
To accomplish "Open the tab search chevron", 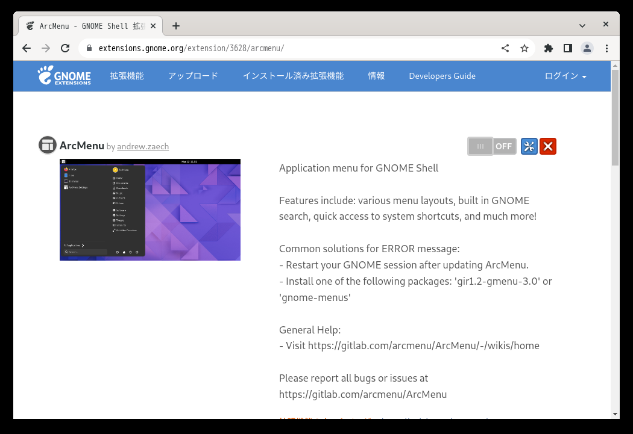I will point(582,26).
